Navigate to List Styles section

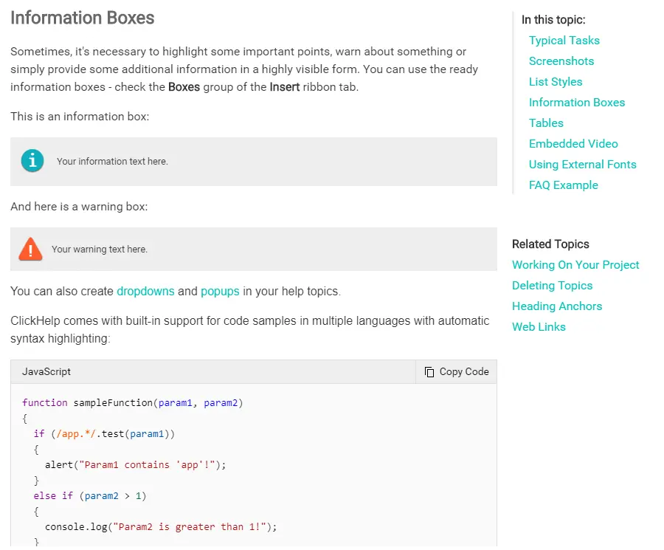coord(555,82)
